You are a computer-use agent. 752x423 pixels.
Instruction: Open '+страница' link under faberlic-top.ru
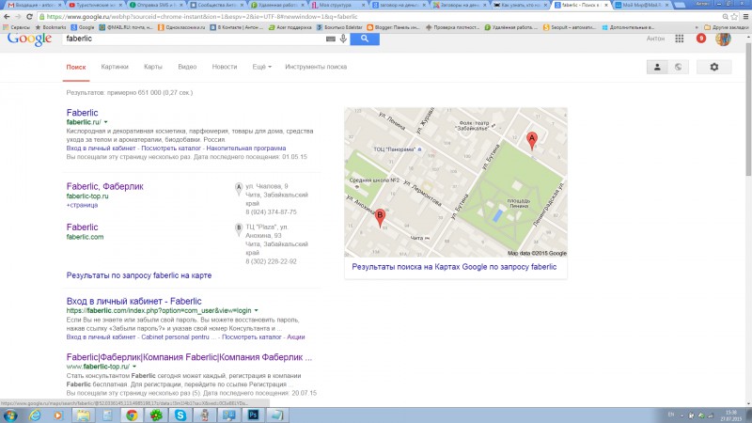[x=82, y=205]
